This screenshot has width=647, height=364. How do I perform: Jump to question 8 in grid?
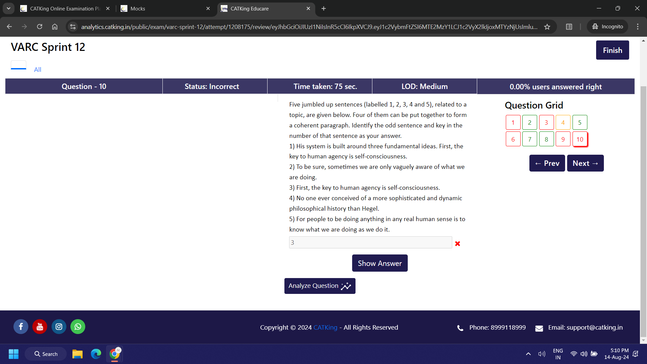(x=546, y=139)
